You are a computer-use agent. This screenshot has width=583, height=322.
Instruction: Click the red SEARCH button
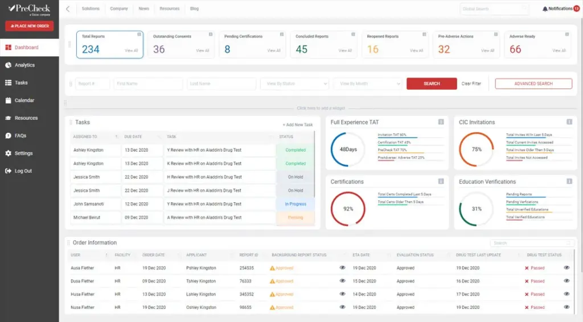[x=432, y=83]
